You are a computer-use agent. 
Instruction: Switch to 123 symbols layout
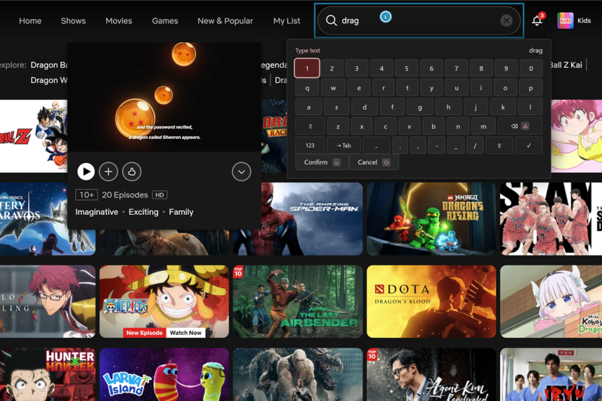click(310, 146)
